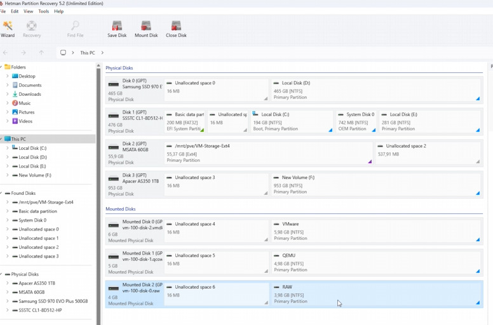This screenshot has width=493, height=325.
Task: Open New Volume (F:) 953 GB partition
Action: coord(376,185)
